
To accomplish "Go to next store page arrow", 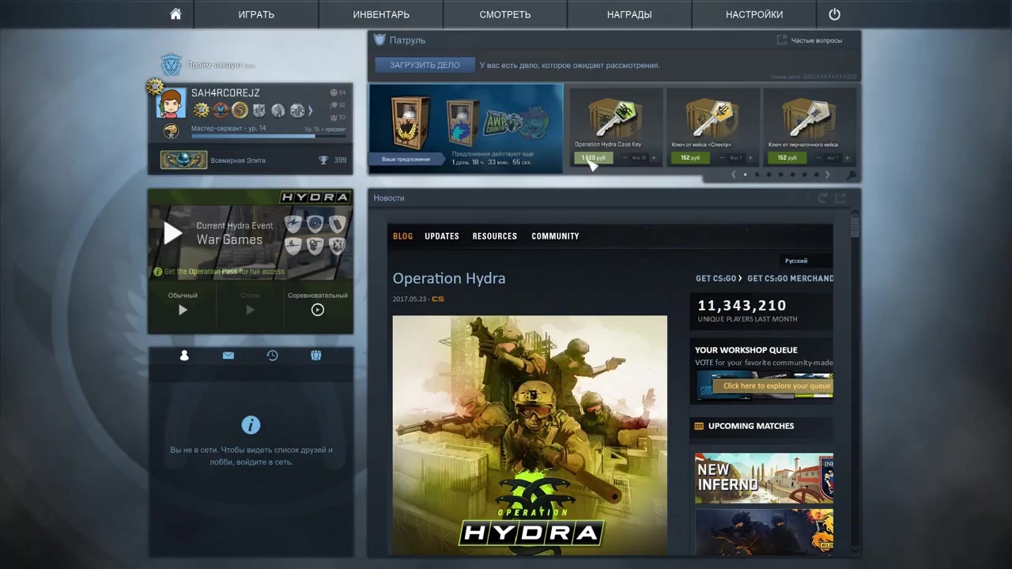I will (828, 175).
